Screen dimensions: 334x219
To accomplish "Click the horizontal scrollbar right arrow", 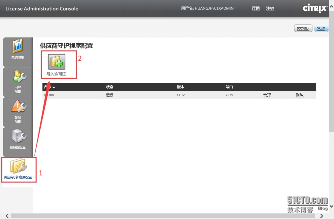I will click(321, 216).
